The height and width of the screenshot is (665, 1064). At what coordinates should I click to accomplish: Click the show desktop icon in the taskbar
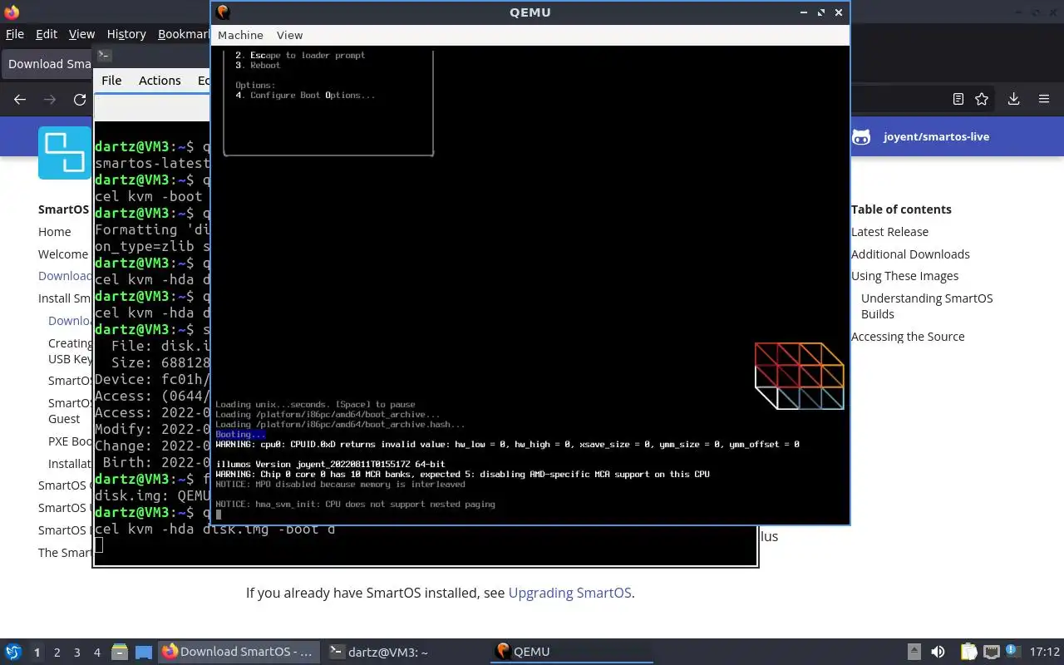click(x=143, y=652)
